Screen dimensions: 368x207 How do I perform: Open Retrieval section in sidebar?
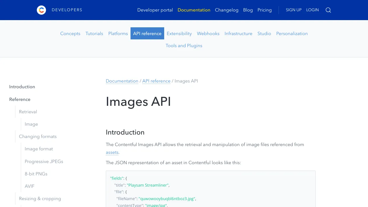pyautogui.click(x=28, y=112)
